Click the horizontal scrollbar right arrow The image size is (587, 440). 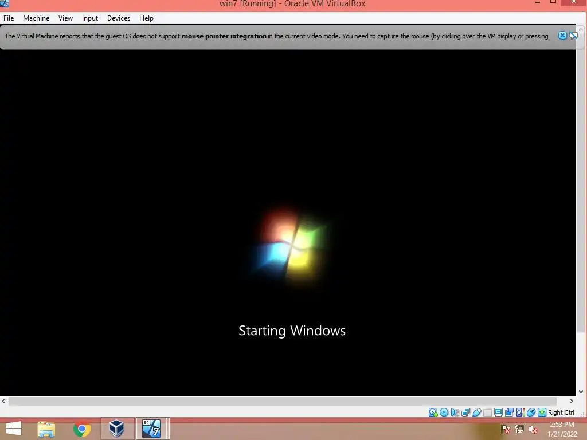click(x=572, y=401)
